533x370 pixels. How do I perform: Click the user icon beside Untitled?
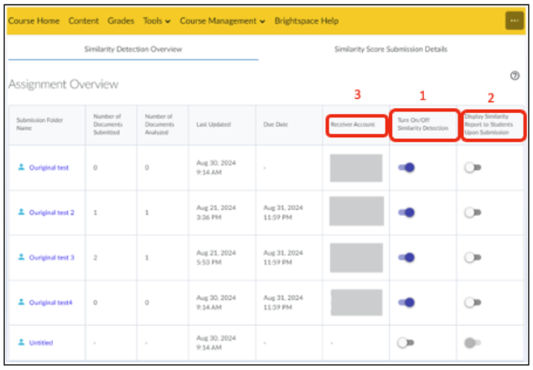click(x=21, y=342)
